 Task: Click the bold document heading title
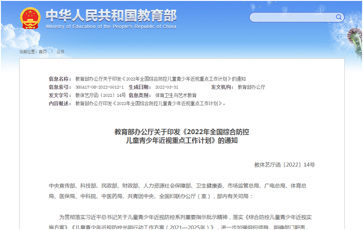[x=181, y=136]
